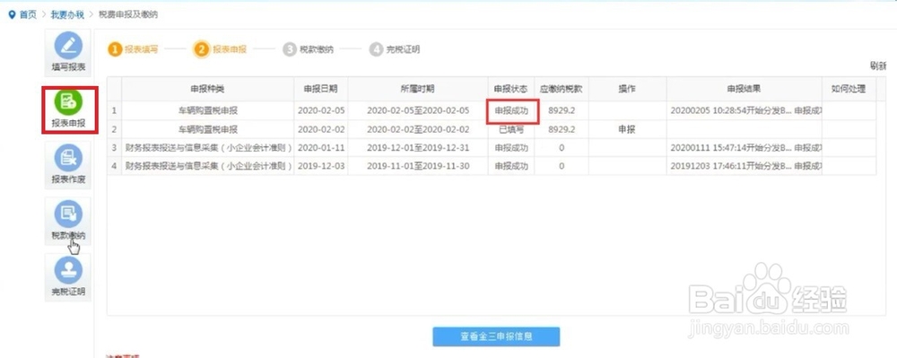Click tax amount 8929.2 in row 1
The image size is (897, 358).
click(x=562, y=111)
